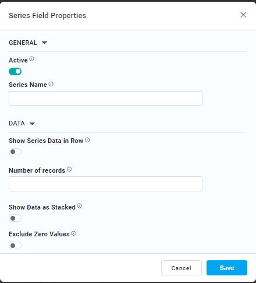
Task: Enable Show Series Data in Row switch
Action: coord(15,152)
